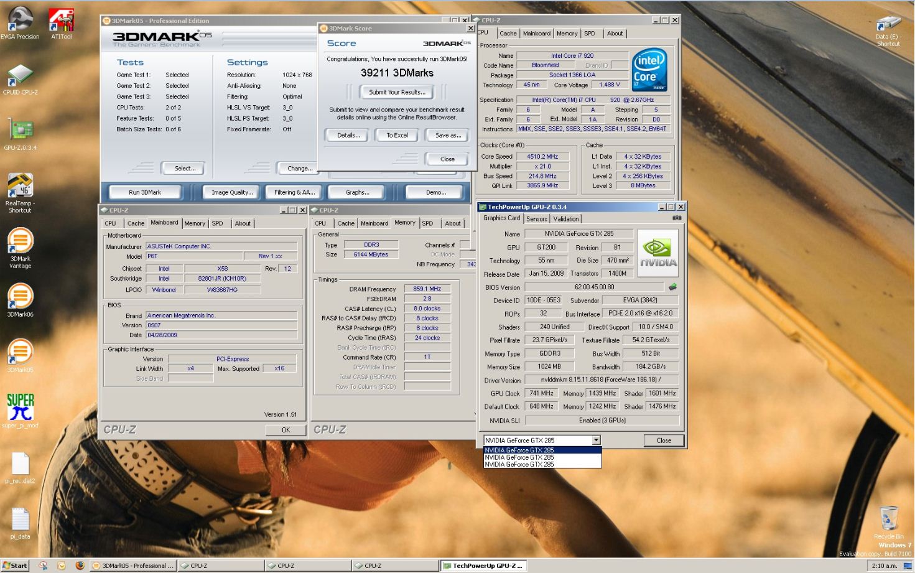Open the SPD tab in the top-right CPU-Z window
Viewport: 915px width, 573px height.
pyautogui.click(x=590, y=34)
